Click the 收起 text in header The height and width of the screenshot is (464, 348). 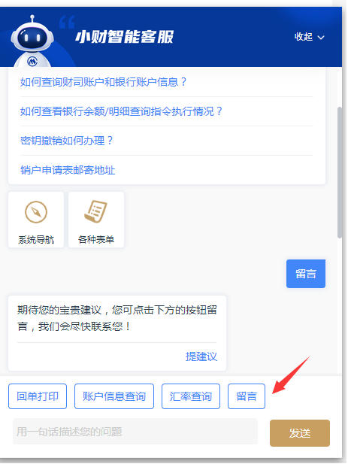(x=304, y=37)
